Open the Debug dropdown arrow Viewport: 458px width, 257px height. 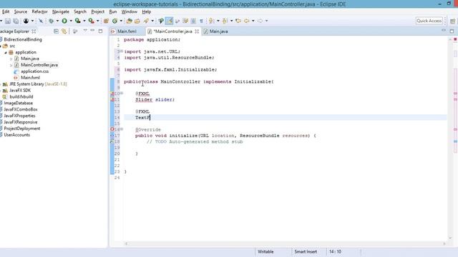[57, 21]
